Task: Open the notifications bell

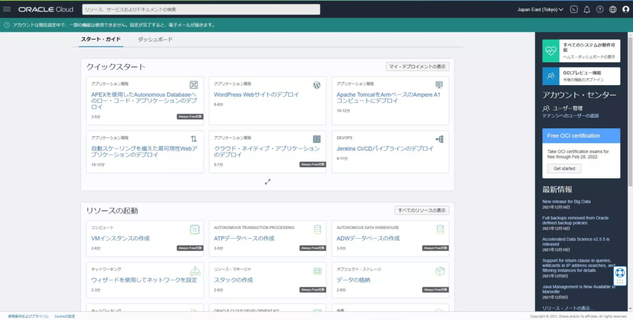Action: tap(587, 10)
